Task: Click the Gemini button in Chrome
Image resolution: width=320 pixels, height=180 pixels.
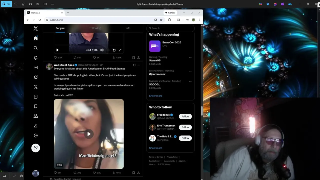Action: tap(170, 13)
